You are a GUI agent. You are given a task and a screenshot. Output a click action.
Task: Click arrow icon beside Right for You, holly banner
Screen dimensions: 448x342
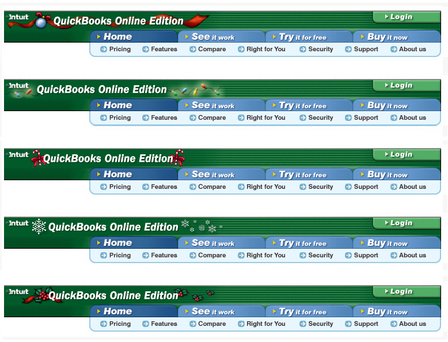coord(241,324)
